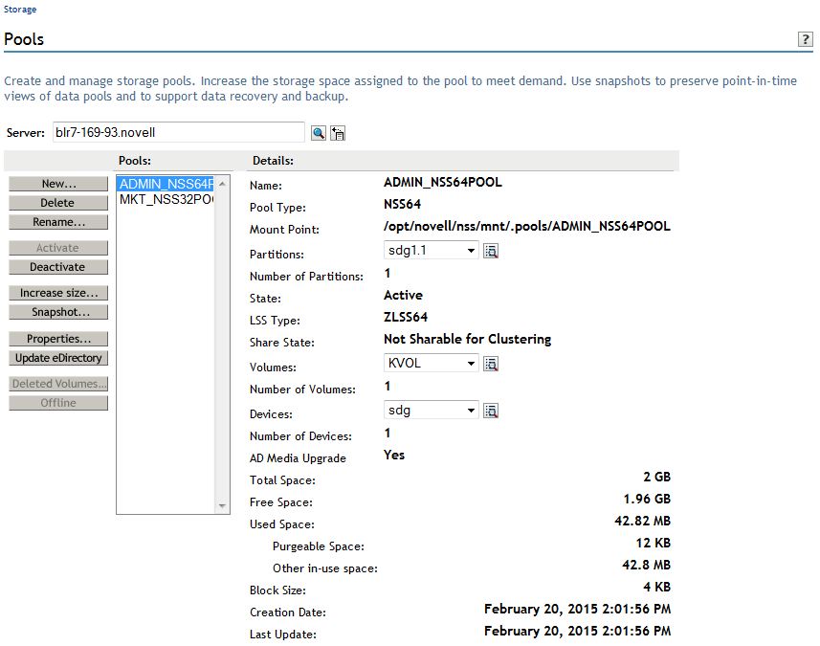Click the State Active value
Image resolution: width=820 pixels, height=646 pixels.
pos(403,295)
